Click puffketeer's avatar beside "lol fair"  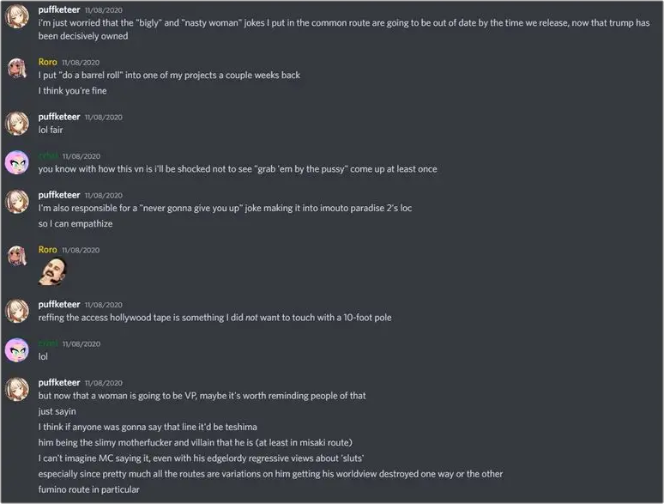(x=17, y=124)
